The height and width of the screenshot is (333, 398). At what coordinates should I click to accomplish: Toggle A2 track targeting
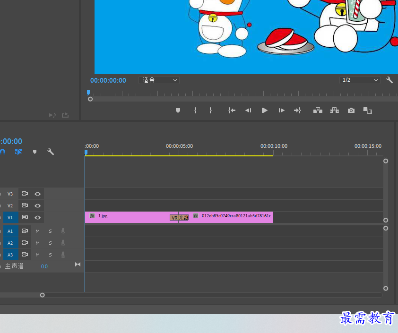[x=10, y=243]
